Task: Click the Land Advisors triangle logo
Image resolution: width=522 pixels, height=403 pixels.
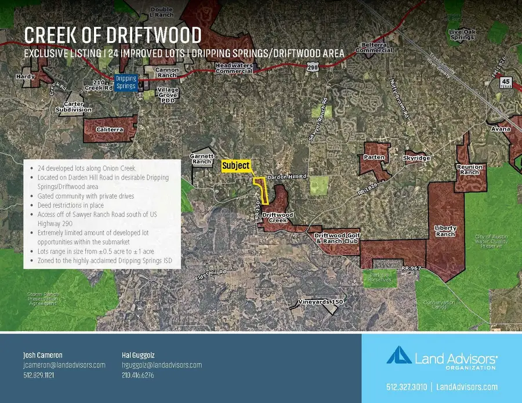Action: click(x=399, y=355)
